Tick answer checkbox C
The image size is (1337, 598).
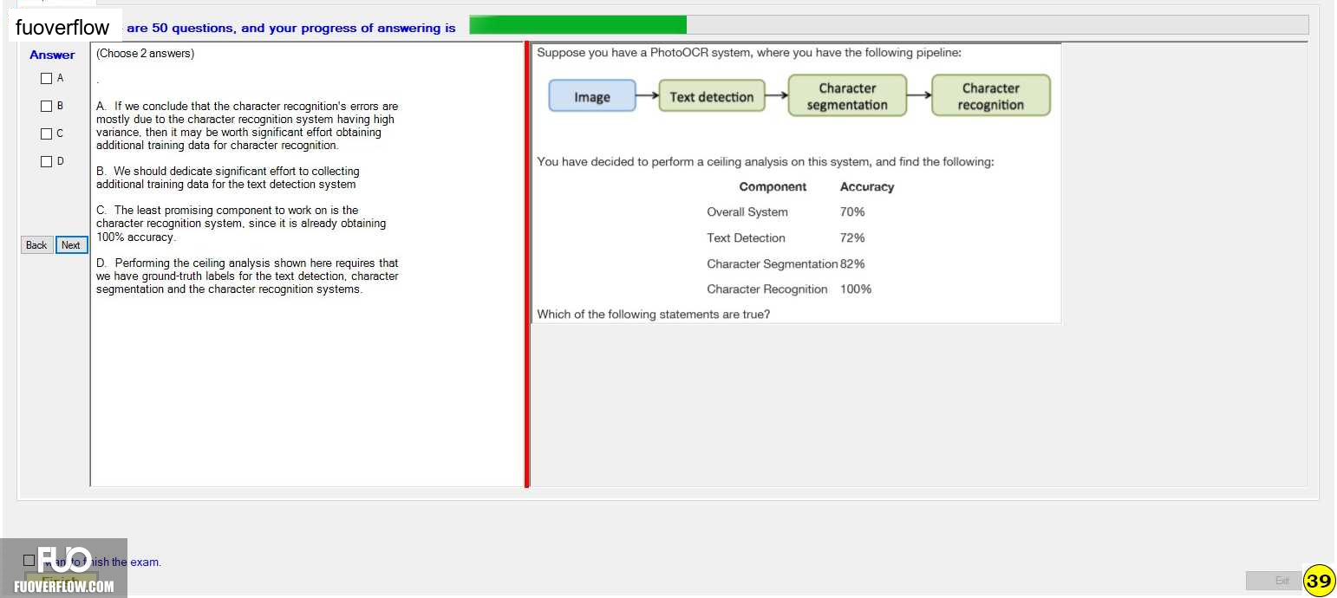pyautogui.click(x=47, y=134)
